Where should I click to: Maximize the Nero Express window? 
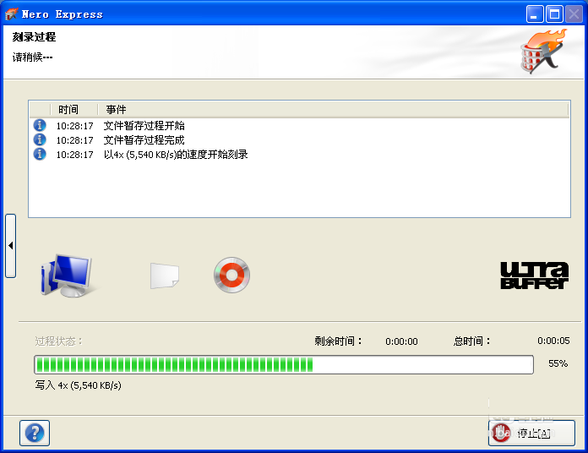[x=554, y=14]
